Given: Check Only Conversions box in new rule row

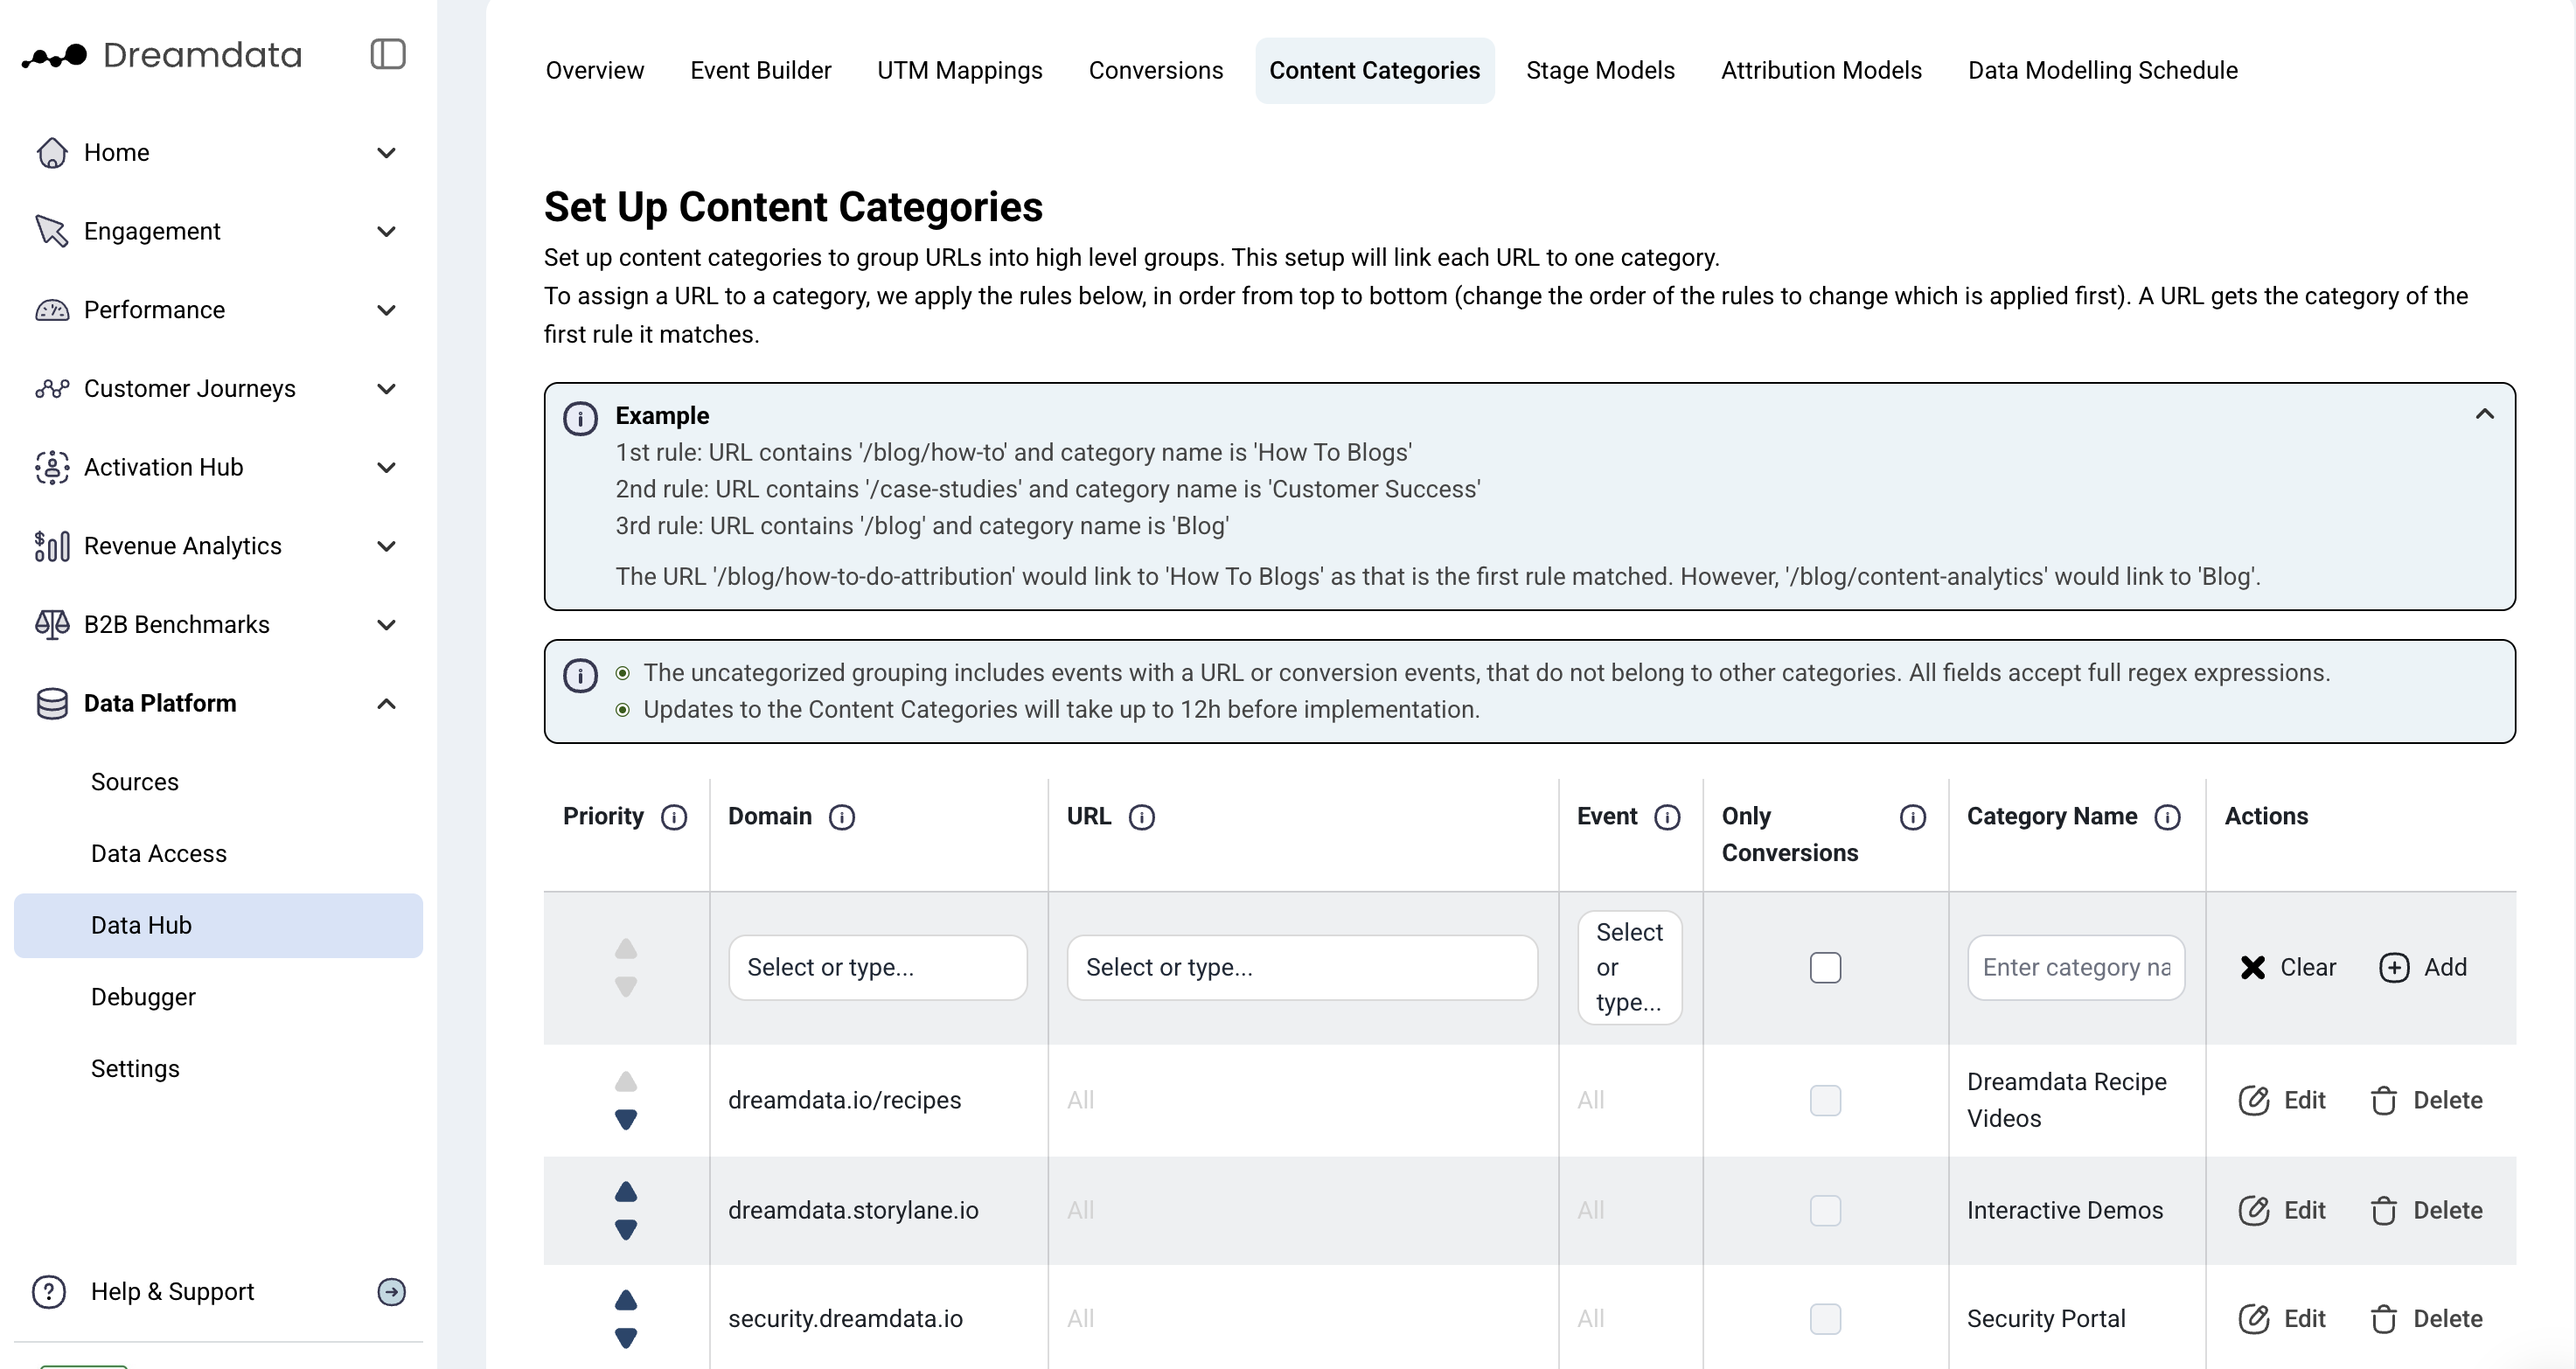Looking at the screenshot, I should tap(1825, 967).
